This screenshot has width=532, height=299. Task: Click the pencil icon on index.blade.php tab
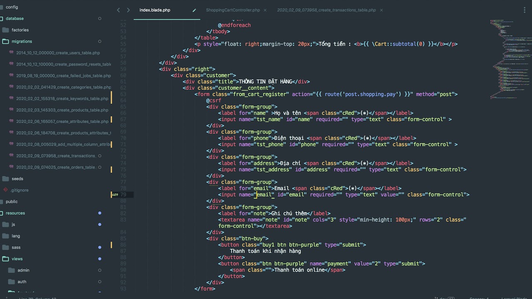(x=194, y=10)
